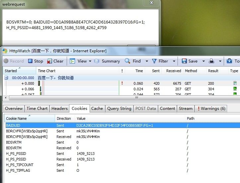240x183 pixels.
Task: Select the H_PS_TIPFLAG cookie row
Action: (x=123, y=170)
